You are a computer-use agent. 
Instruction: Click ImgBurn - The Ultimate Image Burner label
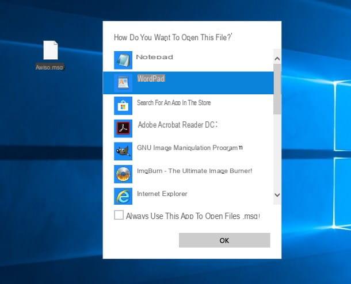[194, 171]
